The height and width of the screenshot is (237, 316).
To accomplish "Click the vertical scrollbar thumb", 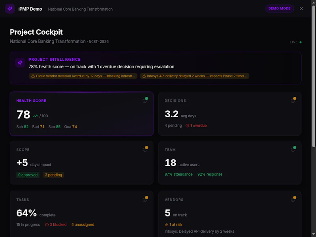I will [x=314, y=77].
